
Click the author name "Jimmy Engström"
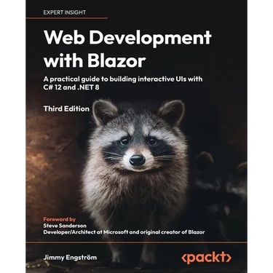(70, 258)
